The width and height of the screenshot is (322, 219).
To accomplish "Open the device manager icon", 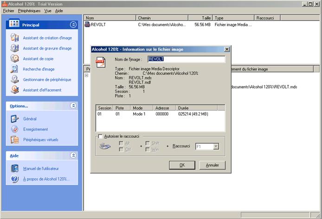I will [15, 79].
